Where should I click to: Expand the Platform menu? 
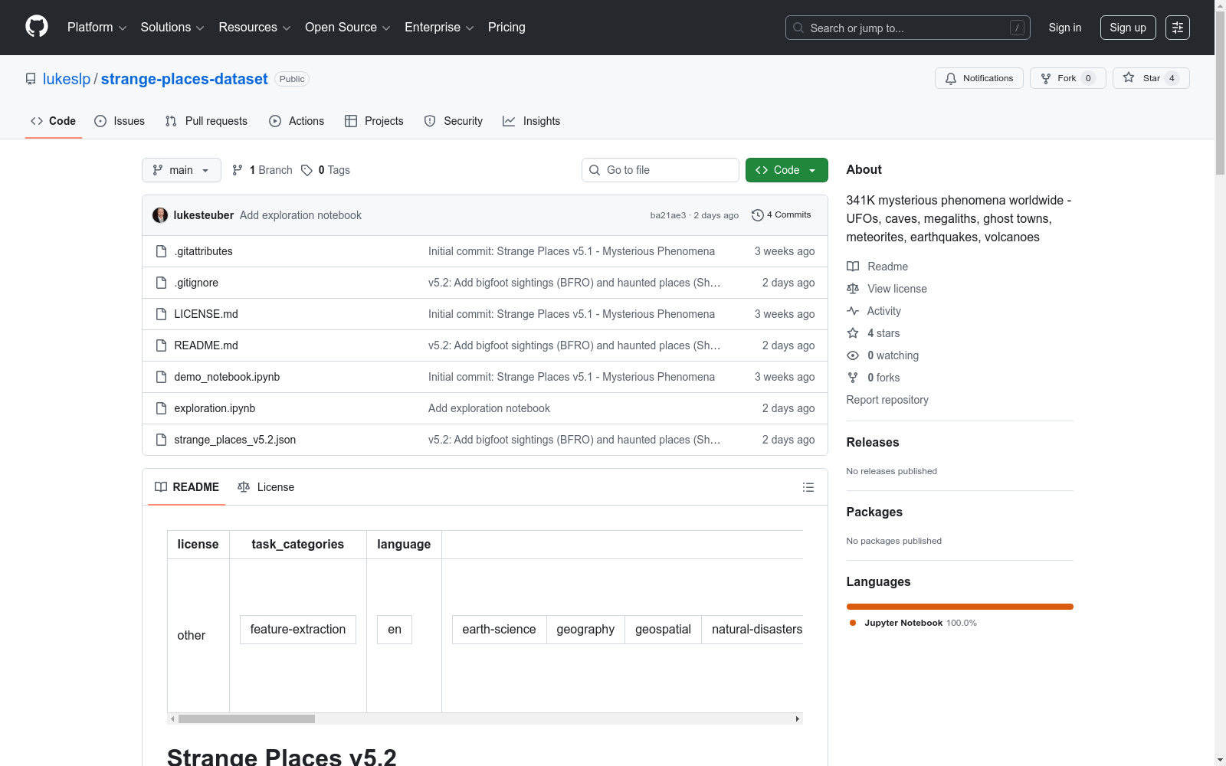tap(97, 28)
